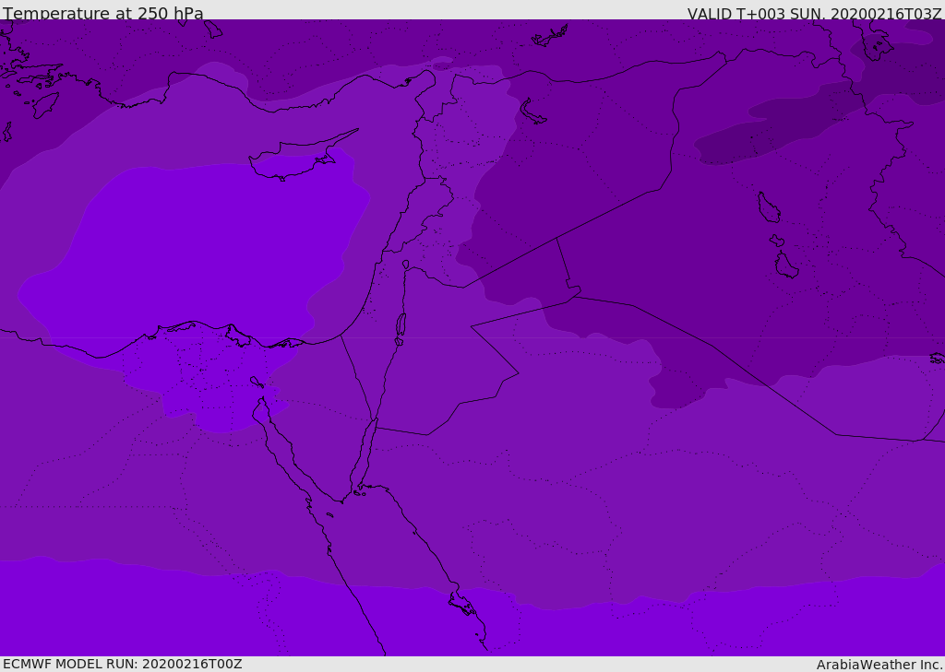This screenshot has height=672, width=945.
Task: Click the Dead Sea outline on the map
Action: pyautogui.click(x=401, y=328)
